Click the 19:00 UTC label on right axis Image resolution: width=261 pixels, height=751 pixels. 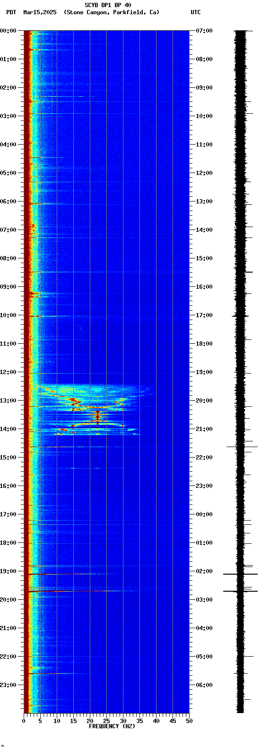point(204,372)
